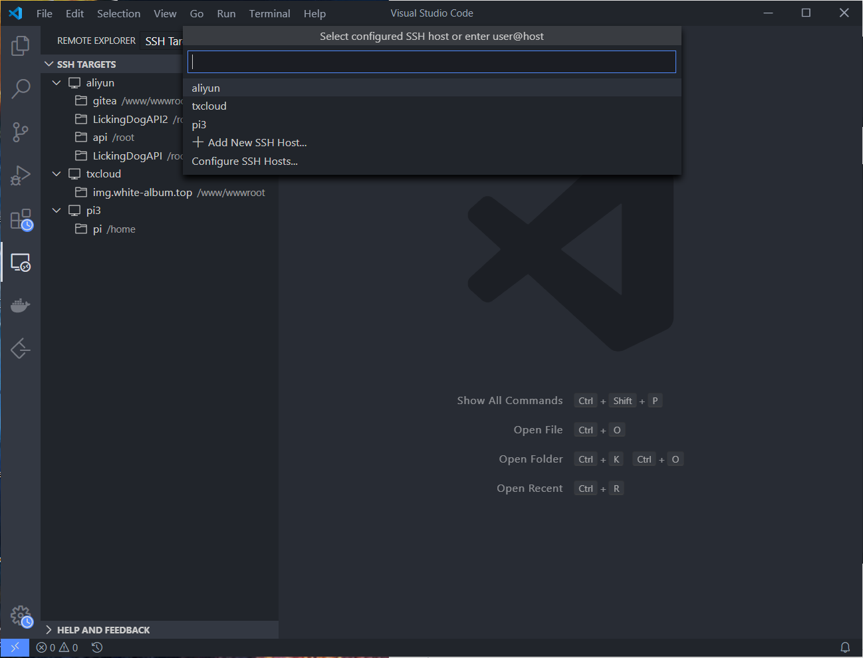Open the Explorer view in activity bar

pos(21,46)
